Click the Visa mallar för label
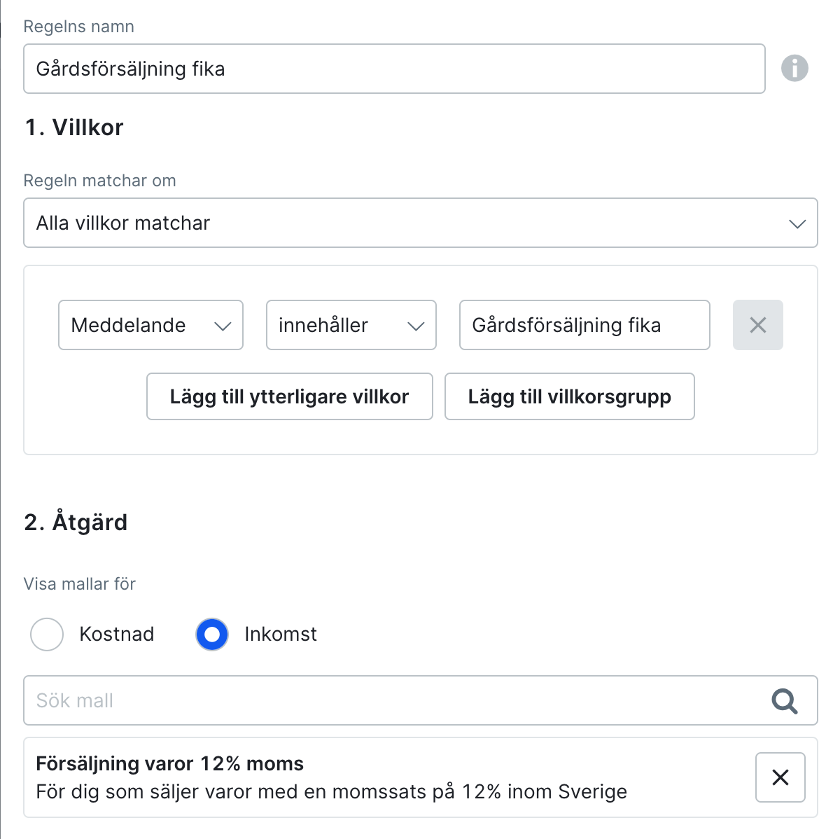Screen dimensions: 840x839 [79, 584]
